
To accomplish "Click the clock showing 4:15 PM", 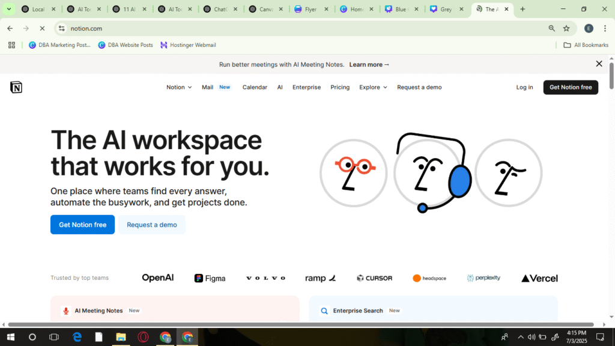I will tap(576, 337).
